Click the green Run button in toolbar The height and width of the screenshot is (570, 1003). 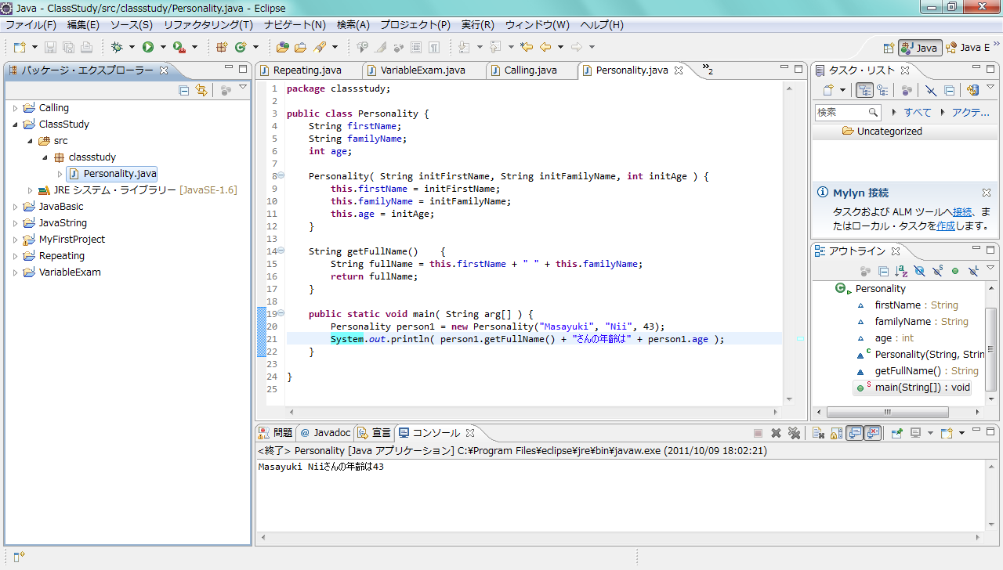(148, 47)
